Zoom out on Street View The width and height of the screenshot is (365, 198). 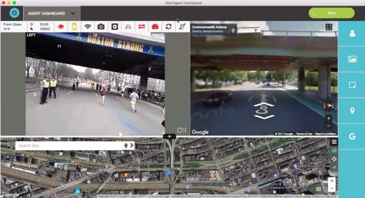pyautogui.click(x=328, y=126)
